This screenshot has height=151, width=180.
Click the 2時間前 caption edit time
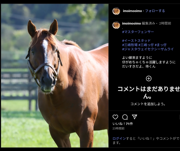tap(165, 24)
